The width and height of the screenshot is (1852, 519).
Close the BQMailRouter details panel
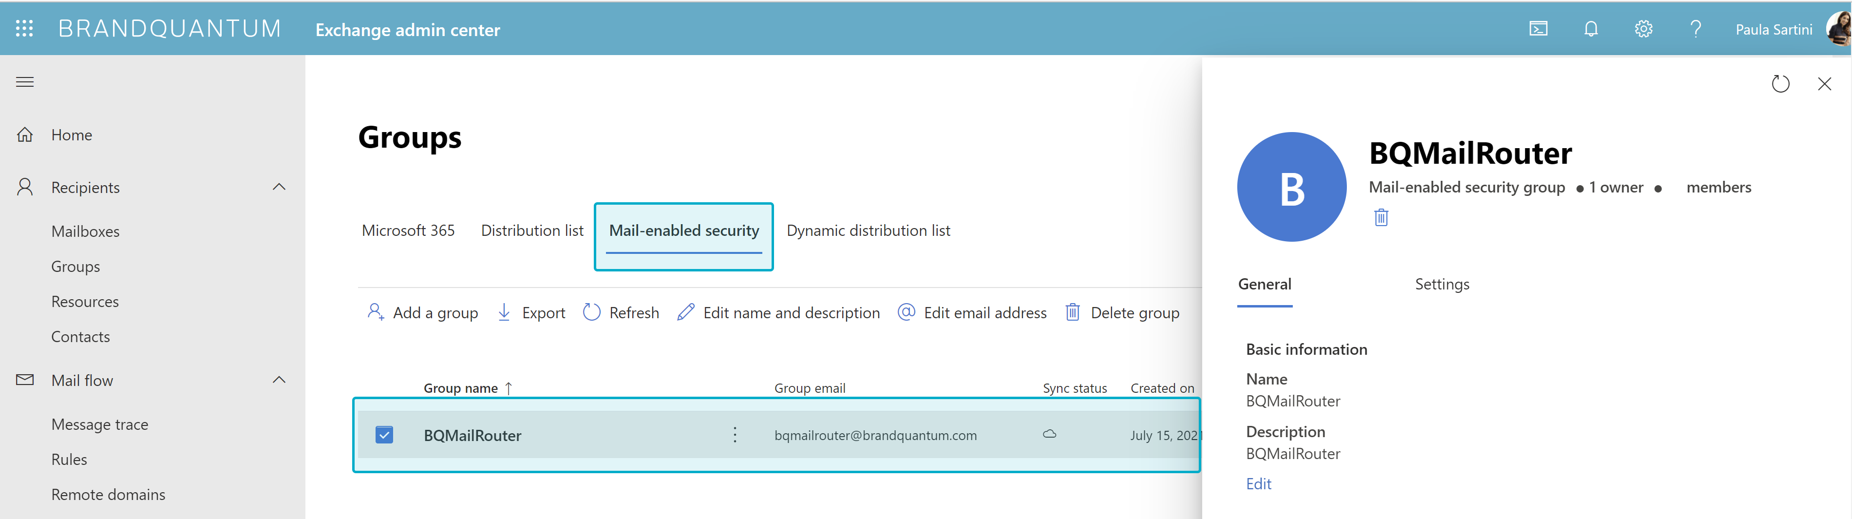point(1824,84)
